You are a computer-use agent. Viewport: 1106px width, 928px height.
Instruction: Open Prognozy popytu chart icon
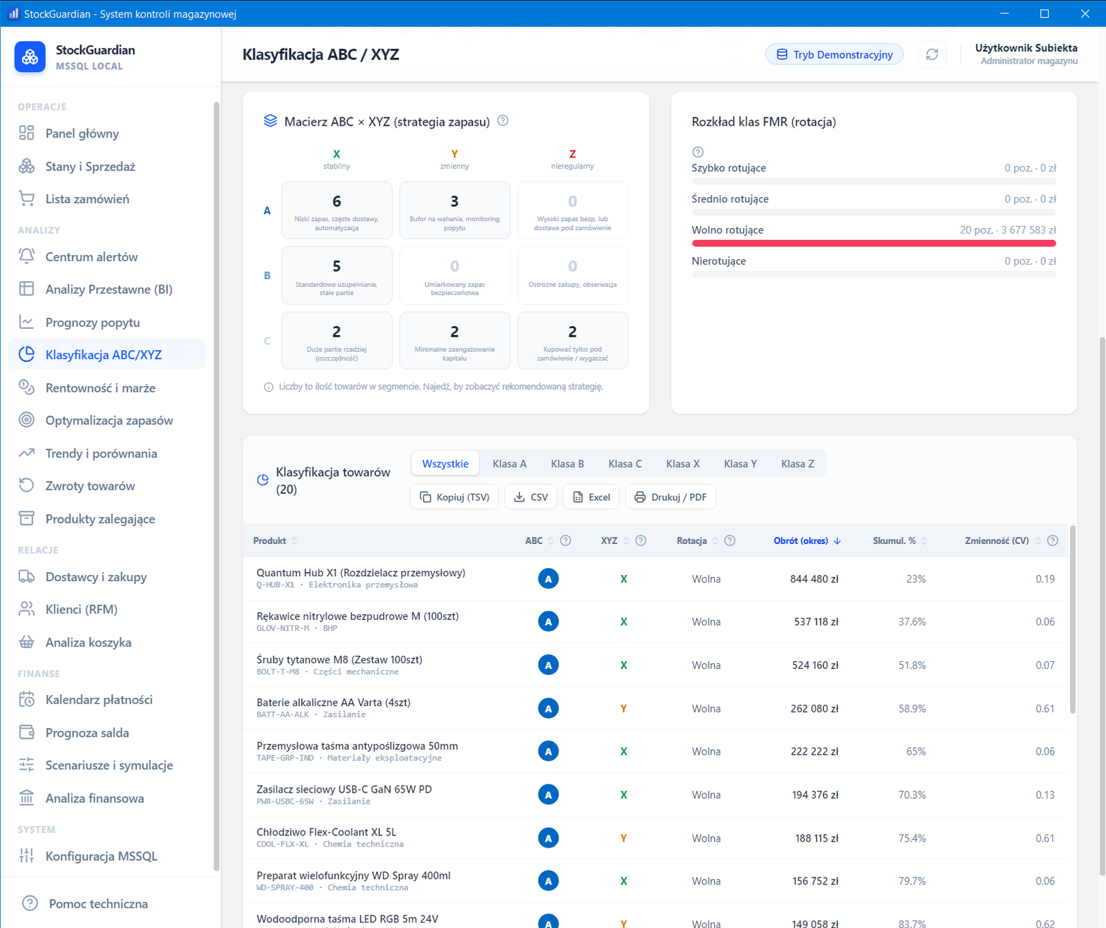(26, 322)
